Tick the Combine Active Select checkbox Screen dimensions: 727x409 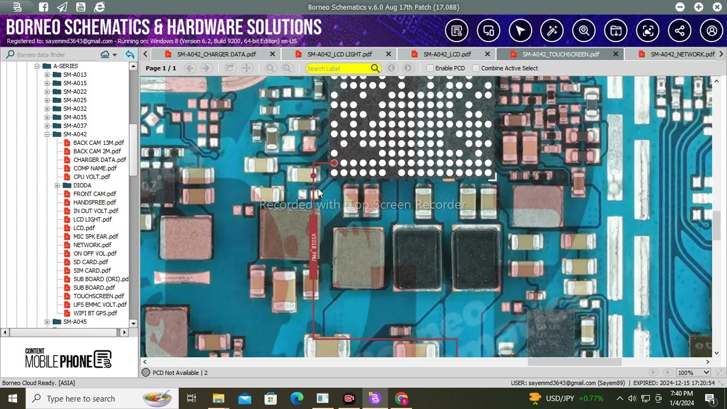tap(476, 68)
